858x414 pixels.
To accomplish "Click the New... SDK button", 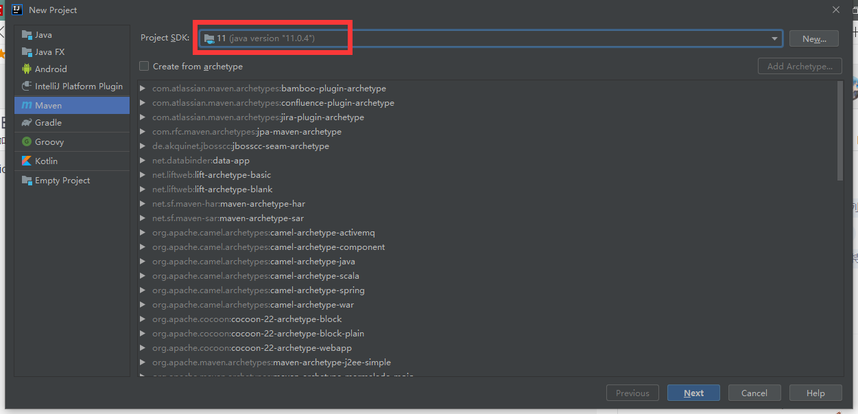I will click(x=813, y=38).
